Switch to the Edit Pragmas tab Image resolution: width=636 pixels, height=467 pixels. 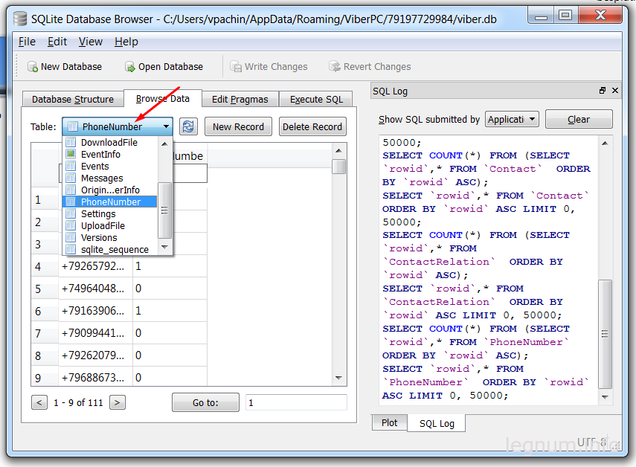tap(240, 100)
